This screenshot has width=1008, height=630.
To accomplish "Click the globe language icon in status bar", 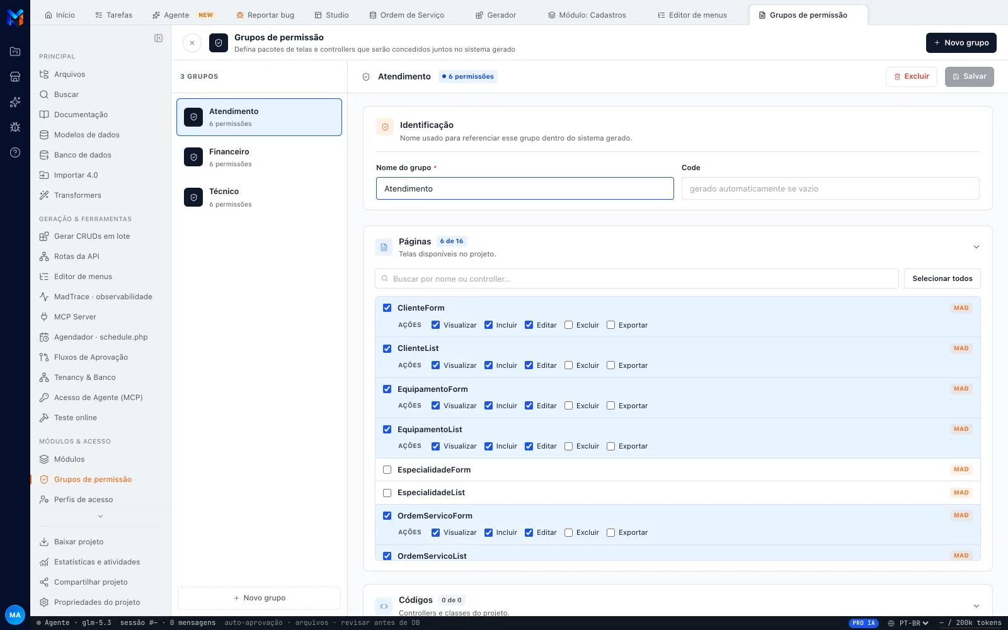I will 891,623.
